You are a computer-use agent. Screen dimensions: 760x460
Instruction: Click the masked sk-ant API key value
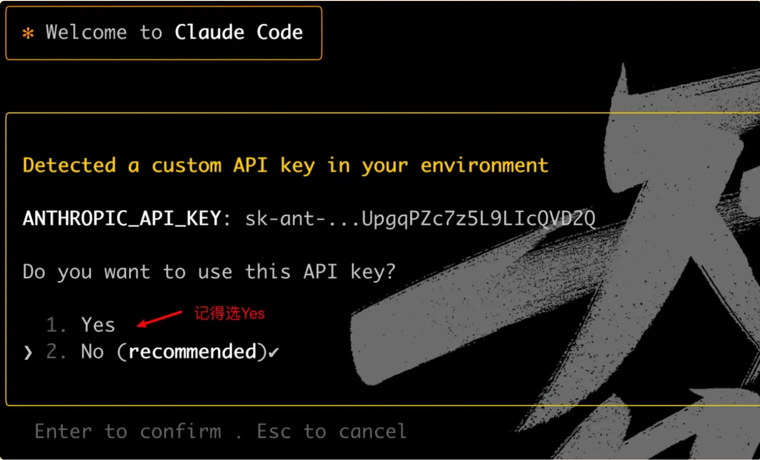point(420,219)
